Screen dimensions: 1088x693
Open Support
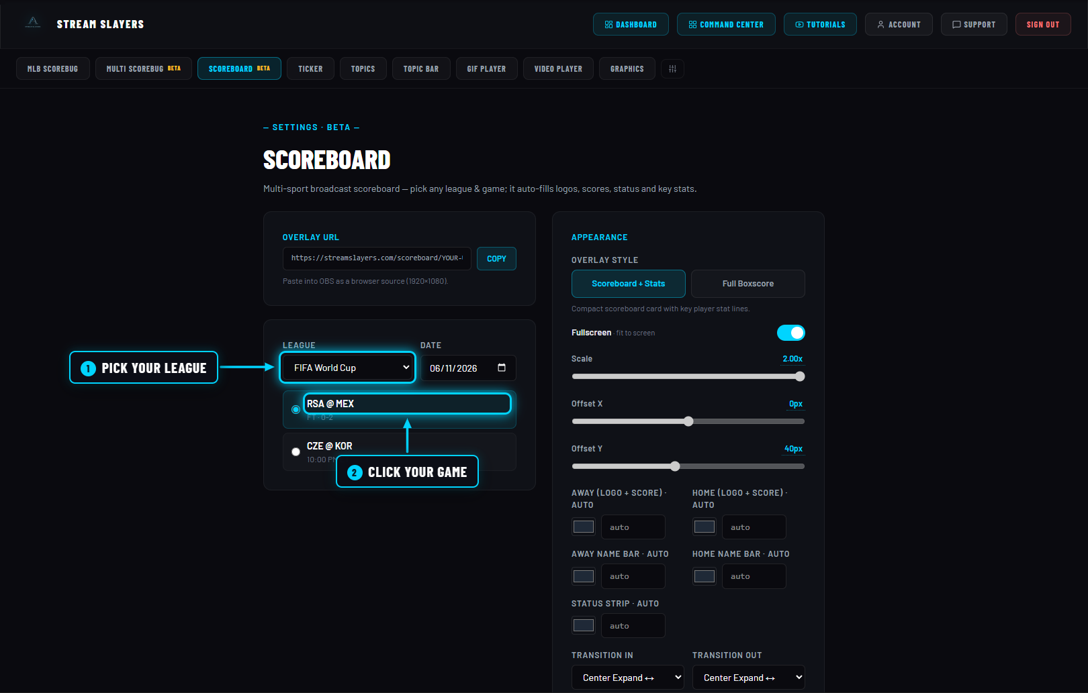974,24
